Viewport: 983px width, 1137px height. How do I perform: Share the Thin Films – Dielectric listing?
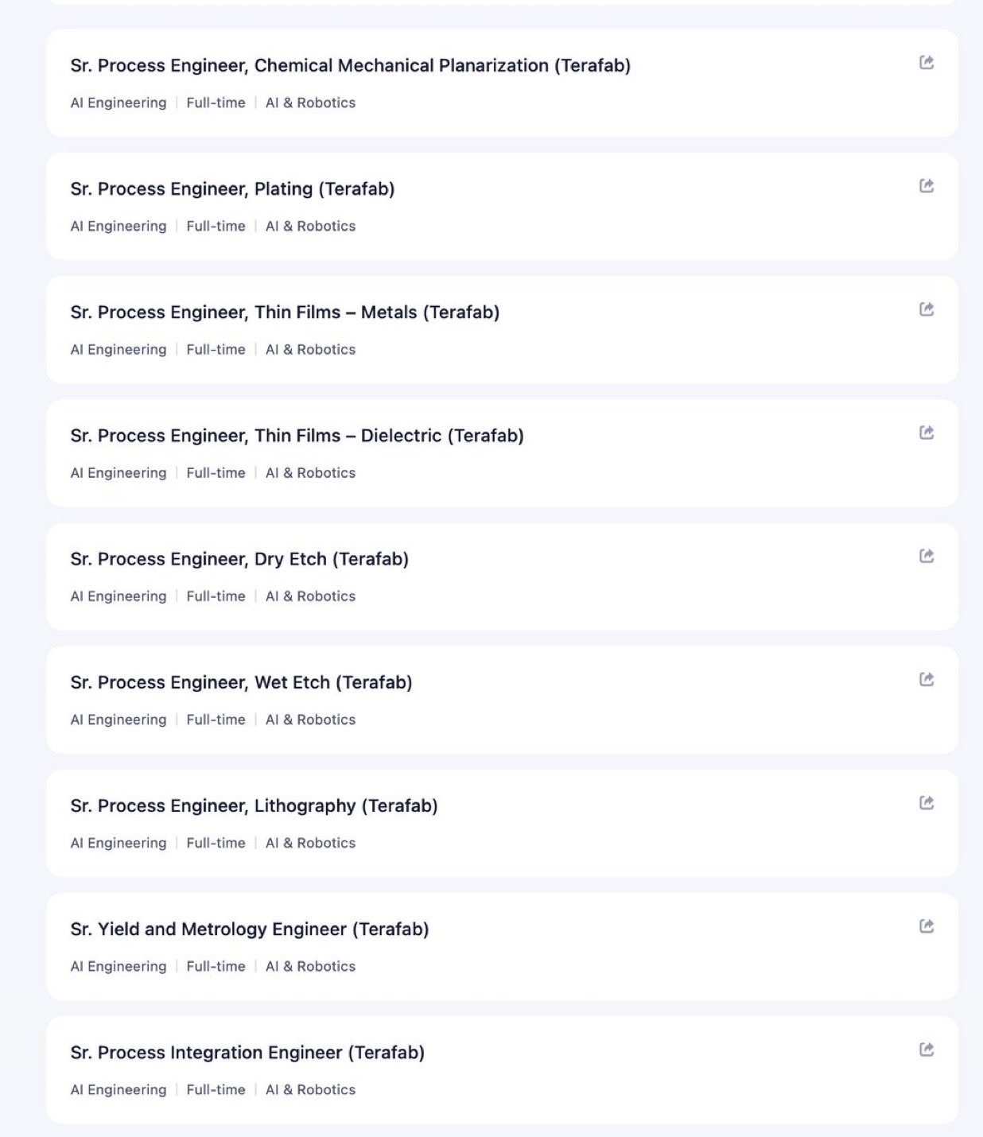[x=927, y=433]
